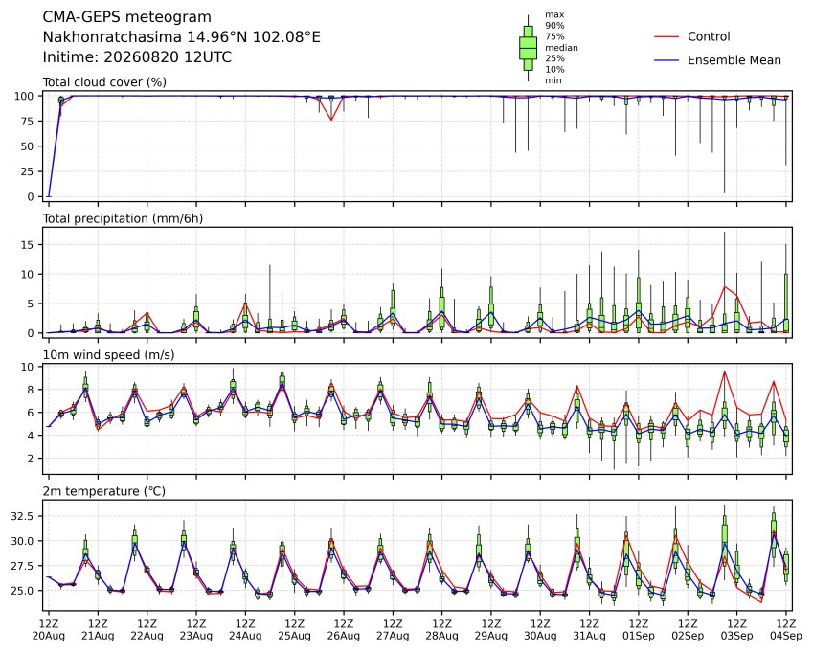Click the 12Z 31Aug x-axis label

[x=589, y=629]
